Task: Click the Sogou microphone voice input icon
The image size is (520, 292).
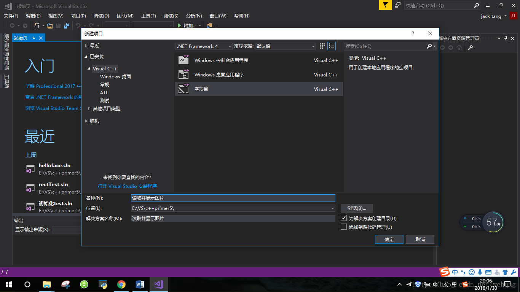Action: click(480, 272)
